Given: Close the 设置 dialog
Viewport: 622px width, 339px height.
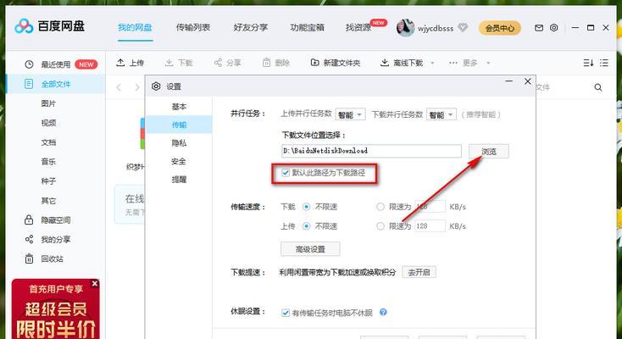Looking at the screenshot, I should click(528, 81).
